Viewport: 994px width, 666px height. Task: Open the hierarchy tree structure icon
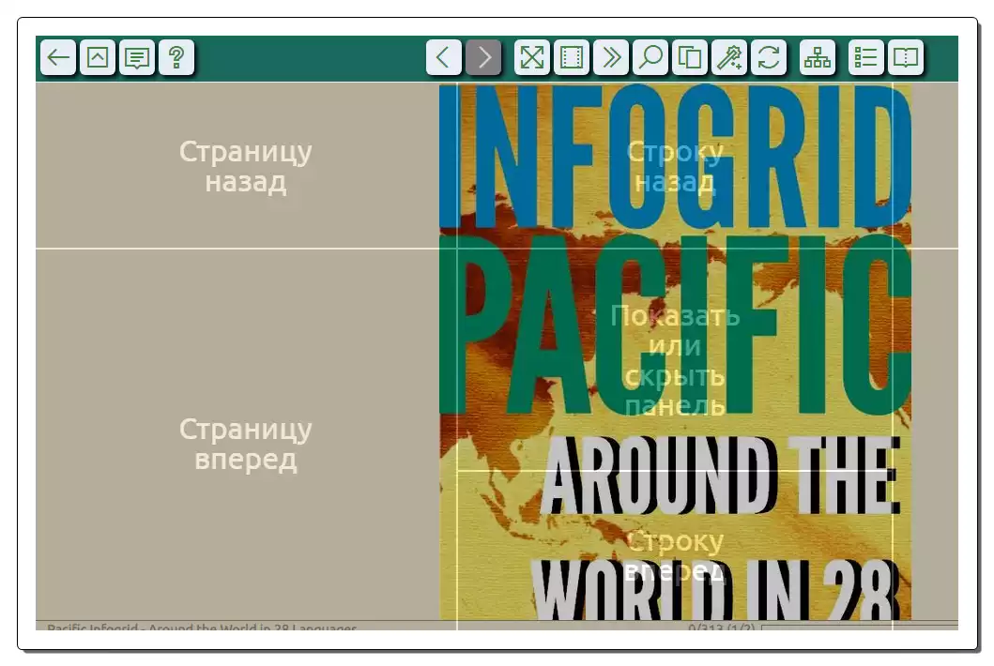point(818,57)
